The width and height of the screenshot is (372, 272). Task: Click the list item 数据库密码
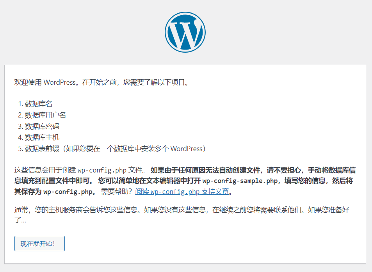click(42, 126)
